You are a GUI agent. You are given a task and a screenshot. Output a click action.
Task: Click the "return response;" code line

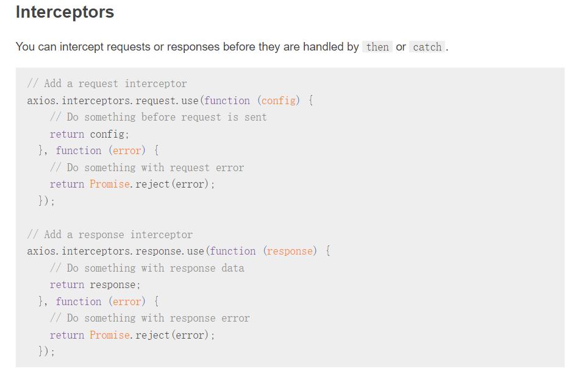tap(95, 284)
